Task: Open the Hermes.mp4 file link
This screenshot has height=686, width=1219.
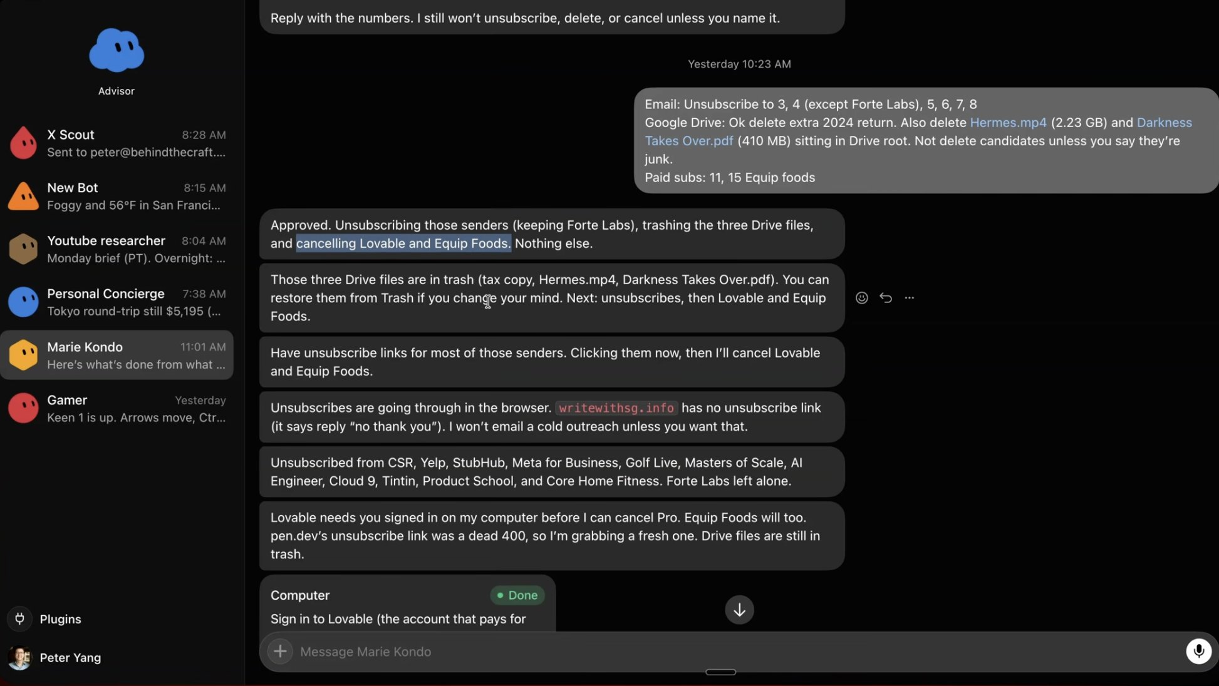Action: (x=1008, y=123)
